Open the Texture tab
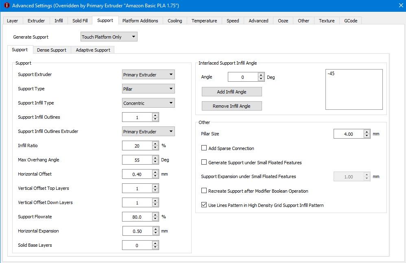 (x=327, y=21)
